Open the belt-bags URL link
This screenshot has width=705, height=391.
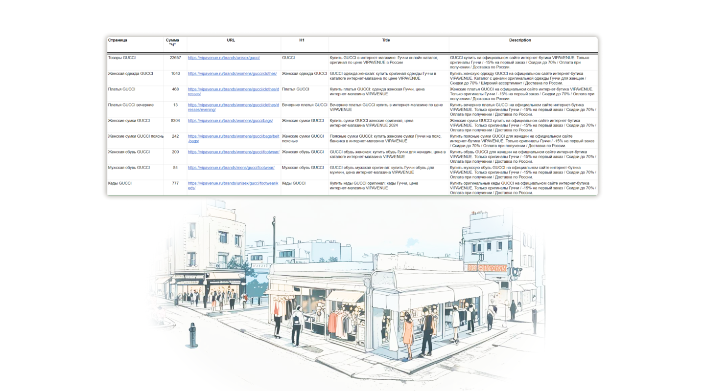pos(233,138)
